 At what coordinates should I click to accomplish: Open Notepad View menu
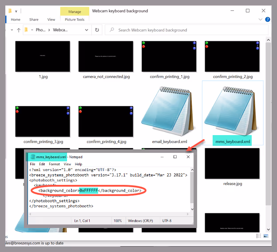67,164
